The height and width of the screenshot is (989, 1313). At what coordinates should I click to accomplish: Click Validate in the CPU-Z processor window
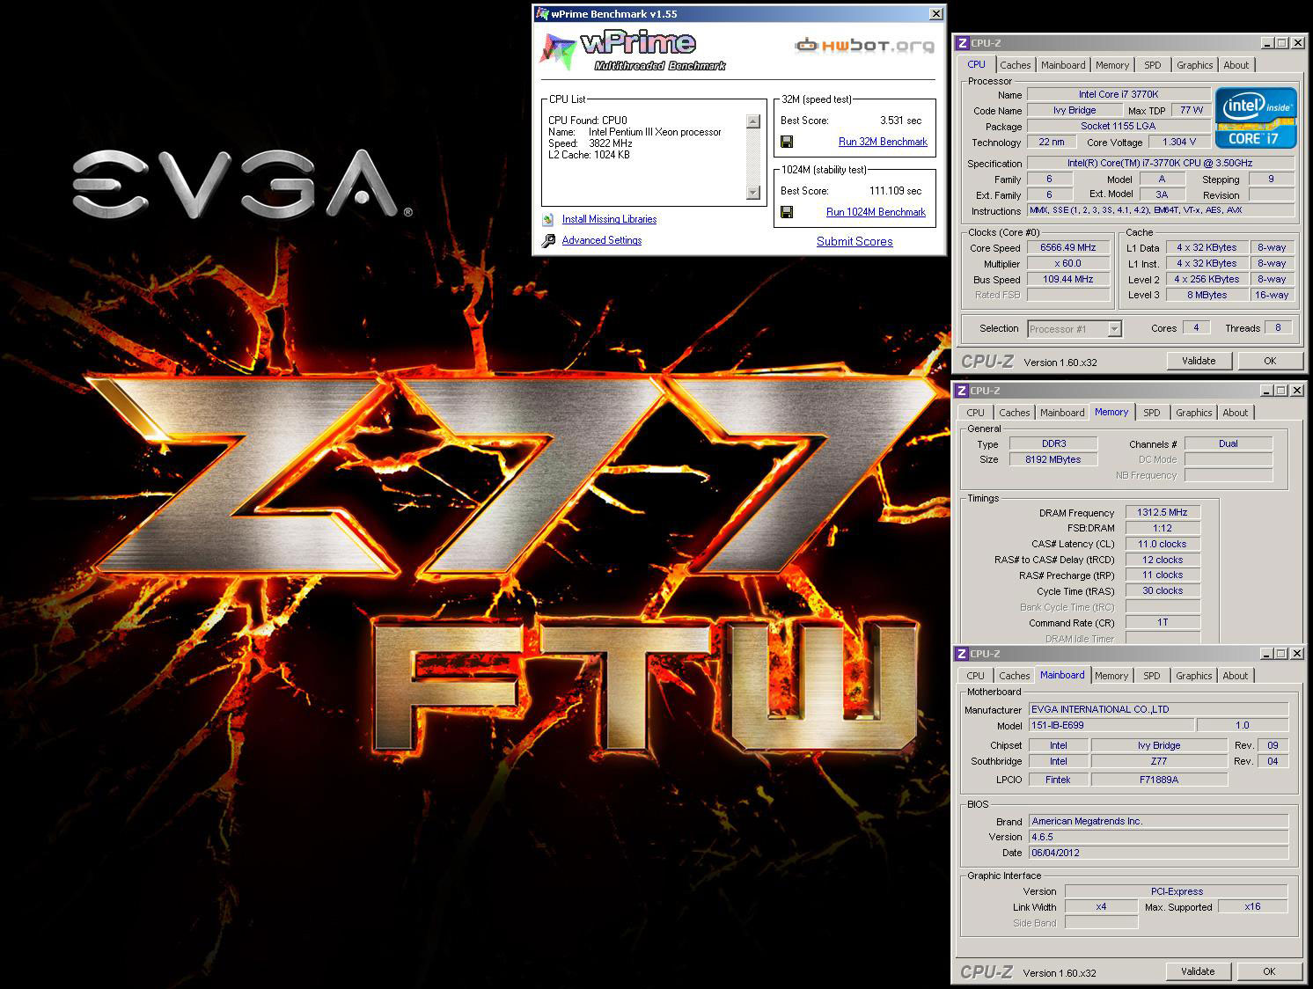click(1199, 361)
